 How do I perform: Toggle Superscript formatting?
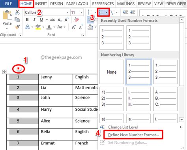pos(67,19)
